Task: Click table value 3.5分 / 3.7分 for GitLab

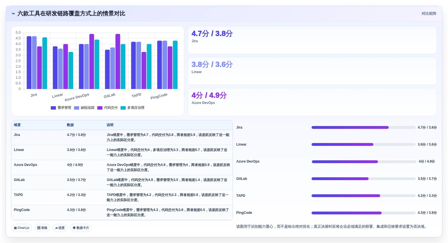Action: [76, 180]
